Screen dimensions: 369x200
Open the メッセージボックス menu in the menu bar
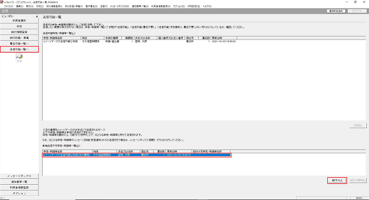tap(120, 6)
